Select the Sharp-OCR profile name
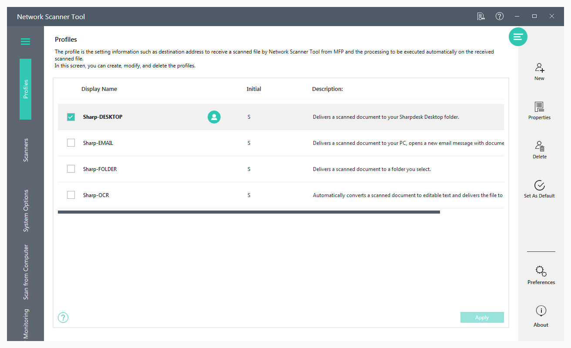Screen dimensions: 571x348 pyautogui.click(x=96, y=195)
